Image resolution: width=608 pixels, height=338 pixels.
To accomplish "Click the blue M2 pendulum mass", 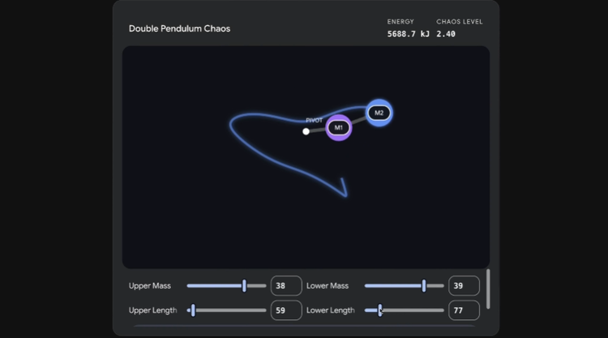I will pyautogui.click(x=379, y=113).
